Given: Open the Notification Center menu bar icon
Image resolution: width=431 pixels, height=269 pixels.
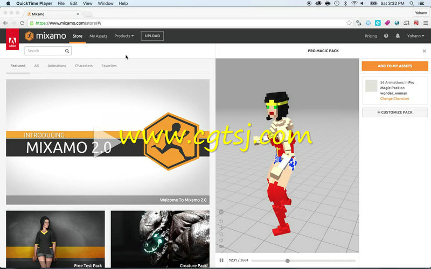Looking at the screenshot, I should pos(421,3).
